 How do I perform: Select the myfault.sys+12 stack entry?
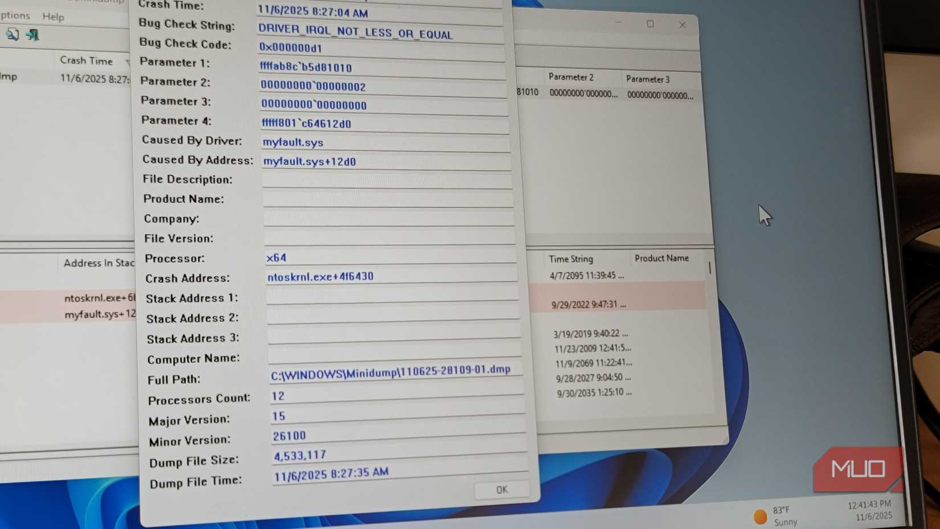coord(100,314)
